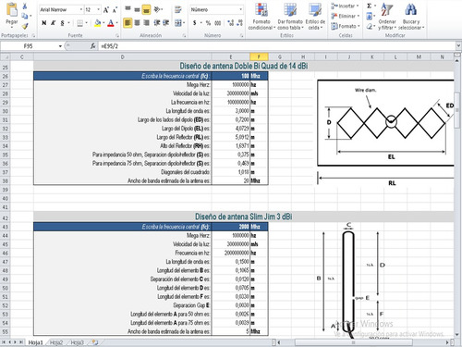Increase font size with large A icon
This screenshot has width=462, height=347.
[x=106, y=10]
